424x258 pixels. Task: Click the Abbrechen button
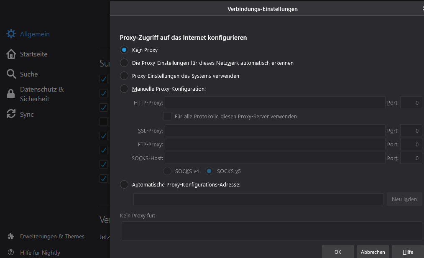click(373, 252)
